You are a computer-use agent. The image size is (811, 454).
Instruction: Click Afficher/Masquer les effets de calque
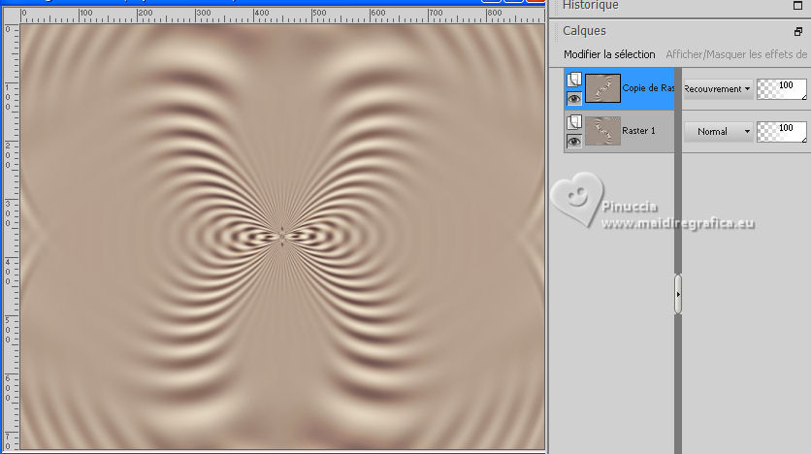[736, 54]
